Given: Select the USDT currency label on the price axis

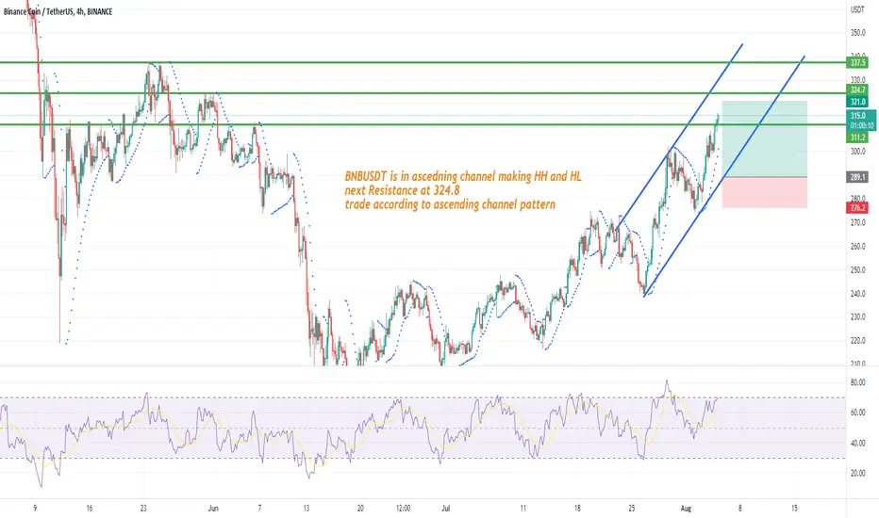Looking at the screenshot, I should 857,9.
